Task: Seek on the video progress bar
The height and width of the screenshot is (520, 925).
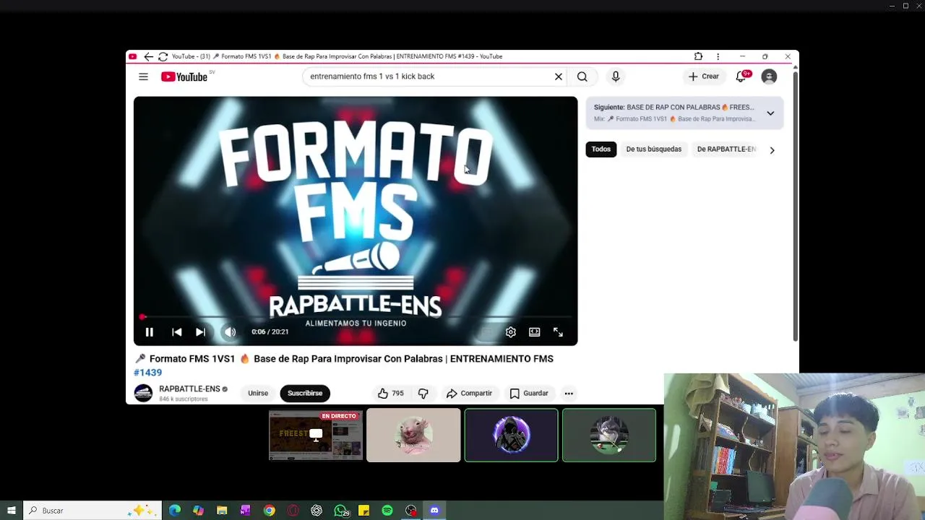Action: 356,317
